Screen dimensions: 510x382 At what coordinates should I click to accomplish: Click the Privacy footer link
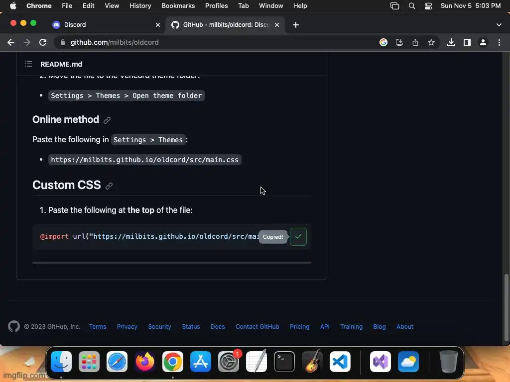point(127,326)
